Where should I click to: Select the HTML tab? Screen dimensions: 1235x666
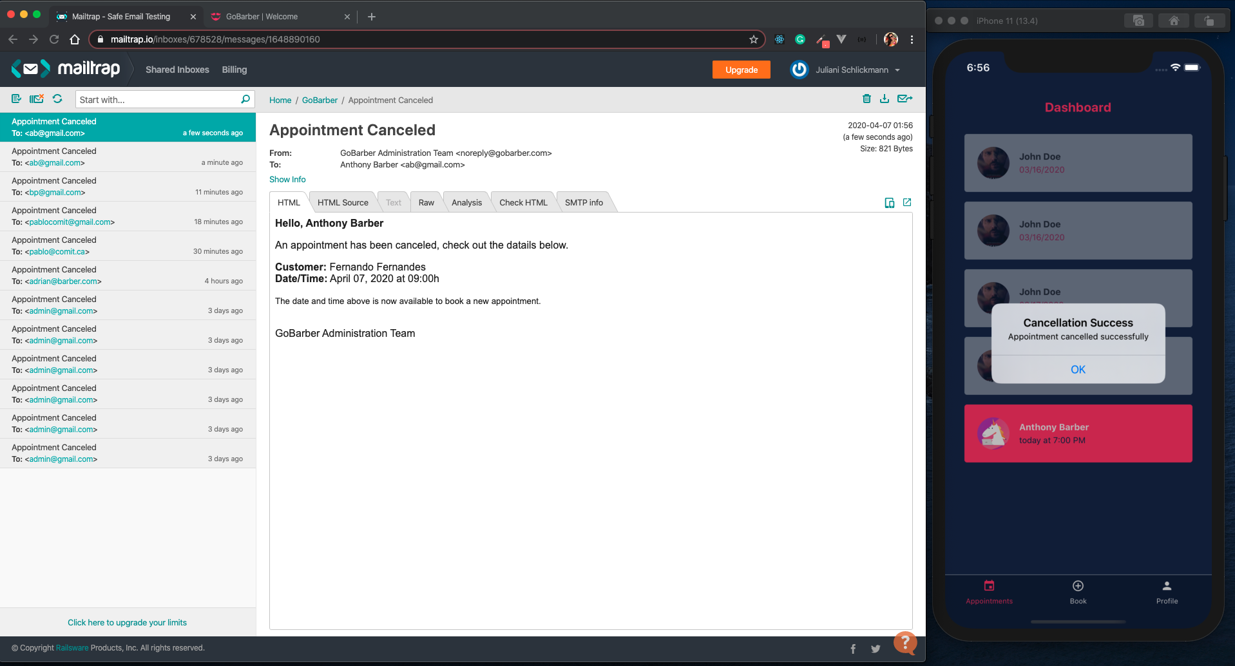289,202
